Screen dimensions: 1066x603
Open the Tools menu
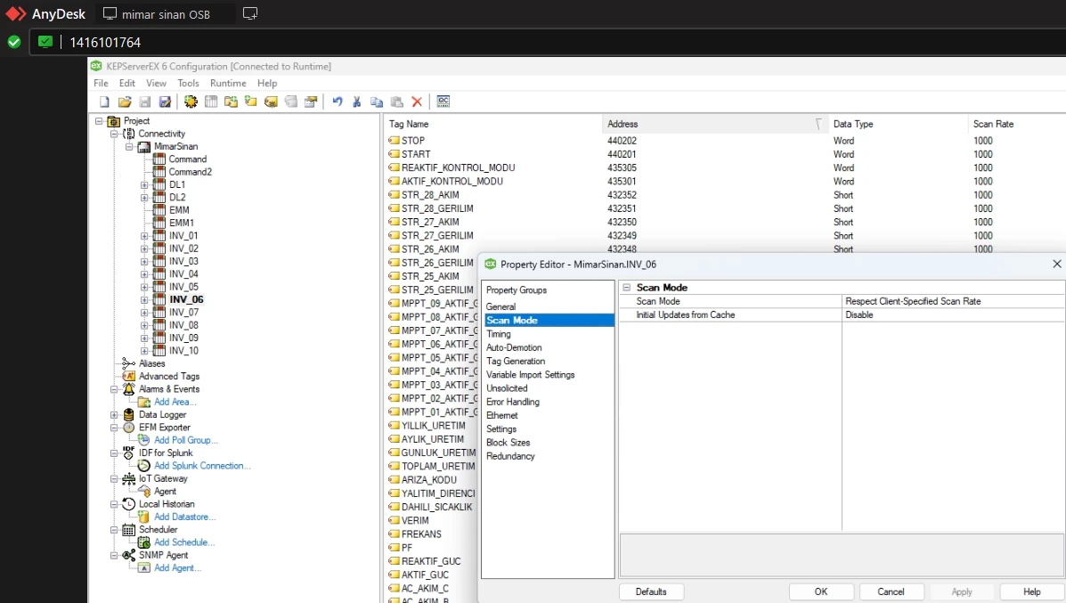188,83
